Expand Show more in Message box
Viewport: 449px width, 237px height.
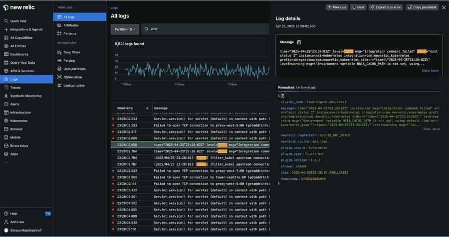(430, 71)
